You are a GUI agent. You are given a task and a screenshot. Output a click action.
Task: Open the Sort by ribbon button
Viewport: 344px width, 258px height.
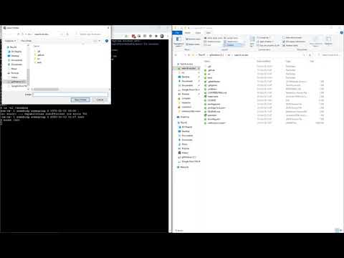(x=252, y=42)
